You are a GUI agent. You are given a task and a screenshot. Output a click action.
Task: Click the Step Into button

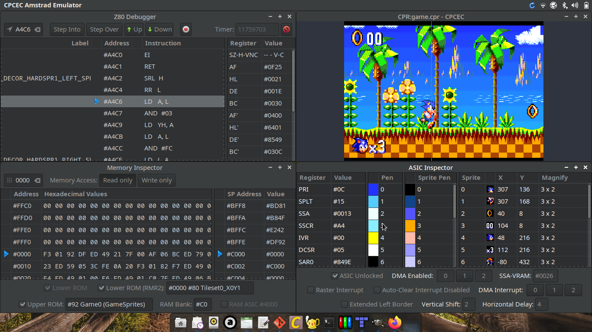(67, 29)
